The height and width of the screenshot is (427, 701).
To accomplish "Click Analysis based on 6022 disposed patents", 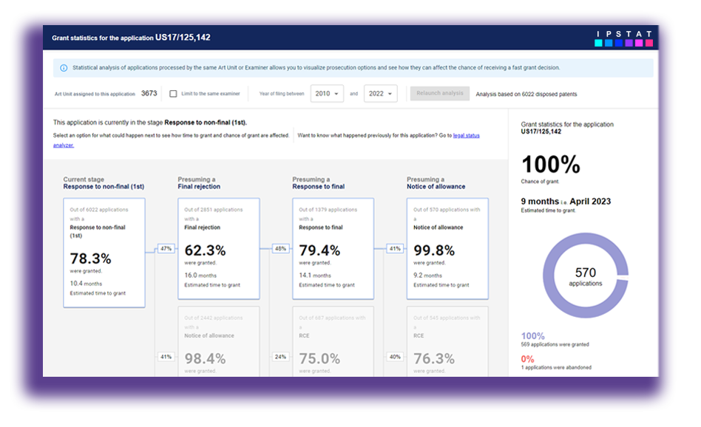I will pos(526,95).
